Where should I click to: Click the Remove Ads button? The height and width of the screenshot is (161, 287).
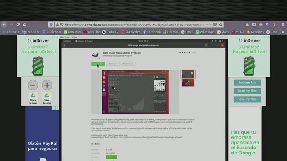pyautogui.click(x=247, y=82)
